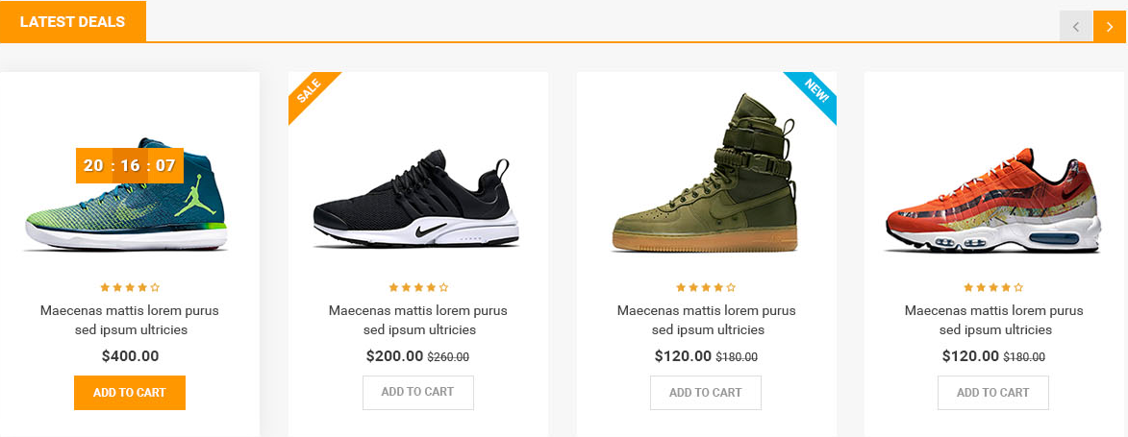
Task: Click the blue NEW! ribbon badge
Action: (815, 91)
